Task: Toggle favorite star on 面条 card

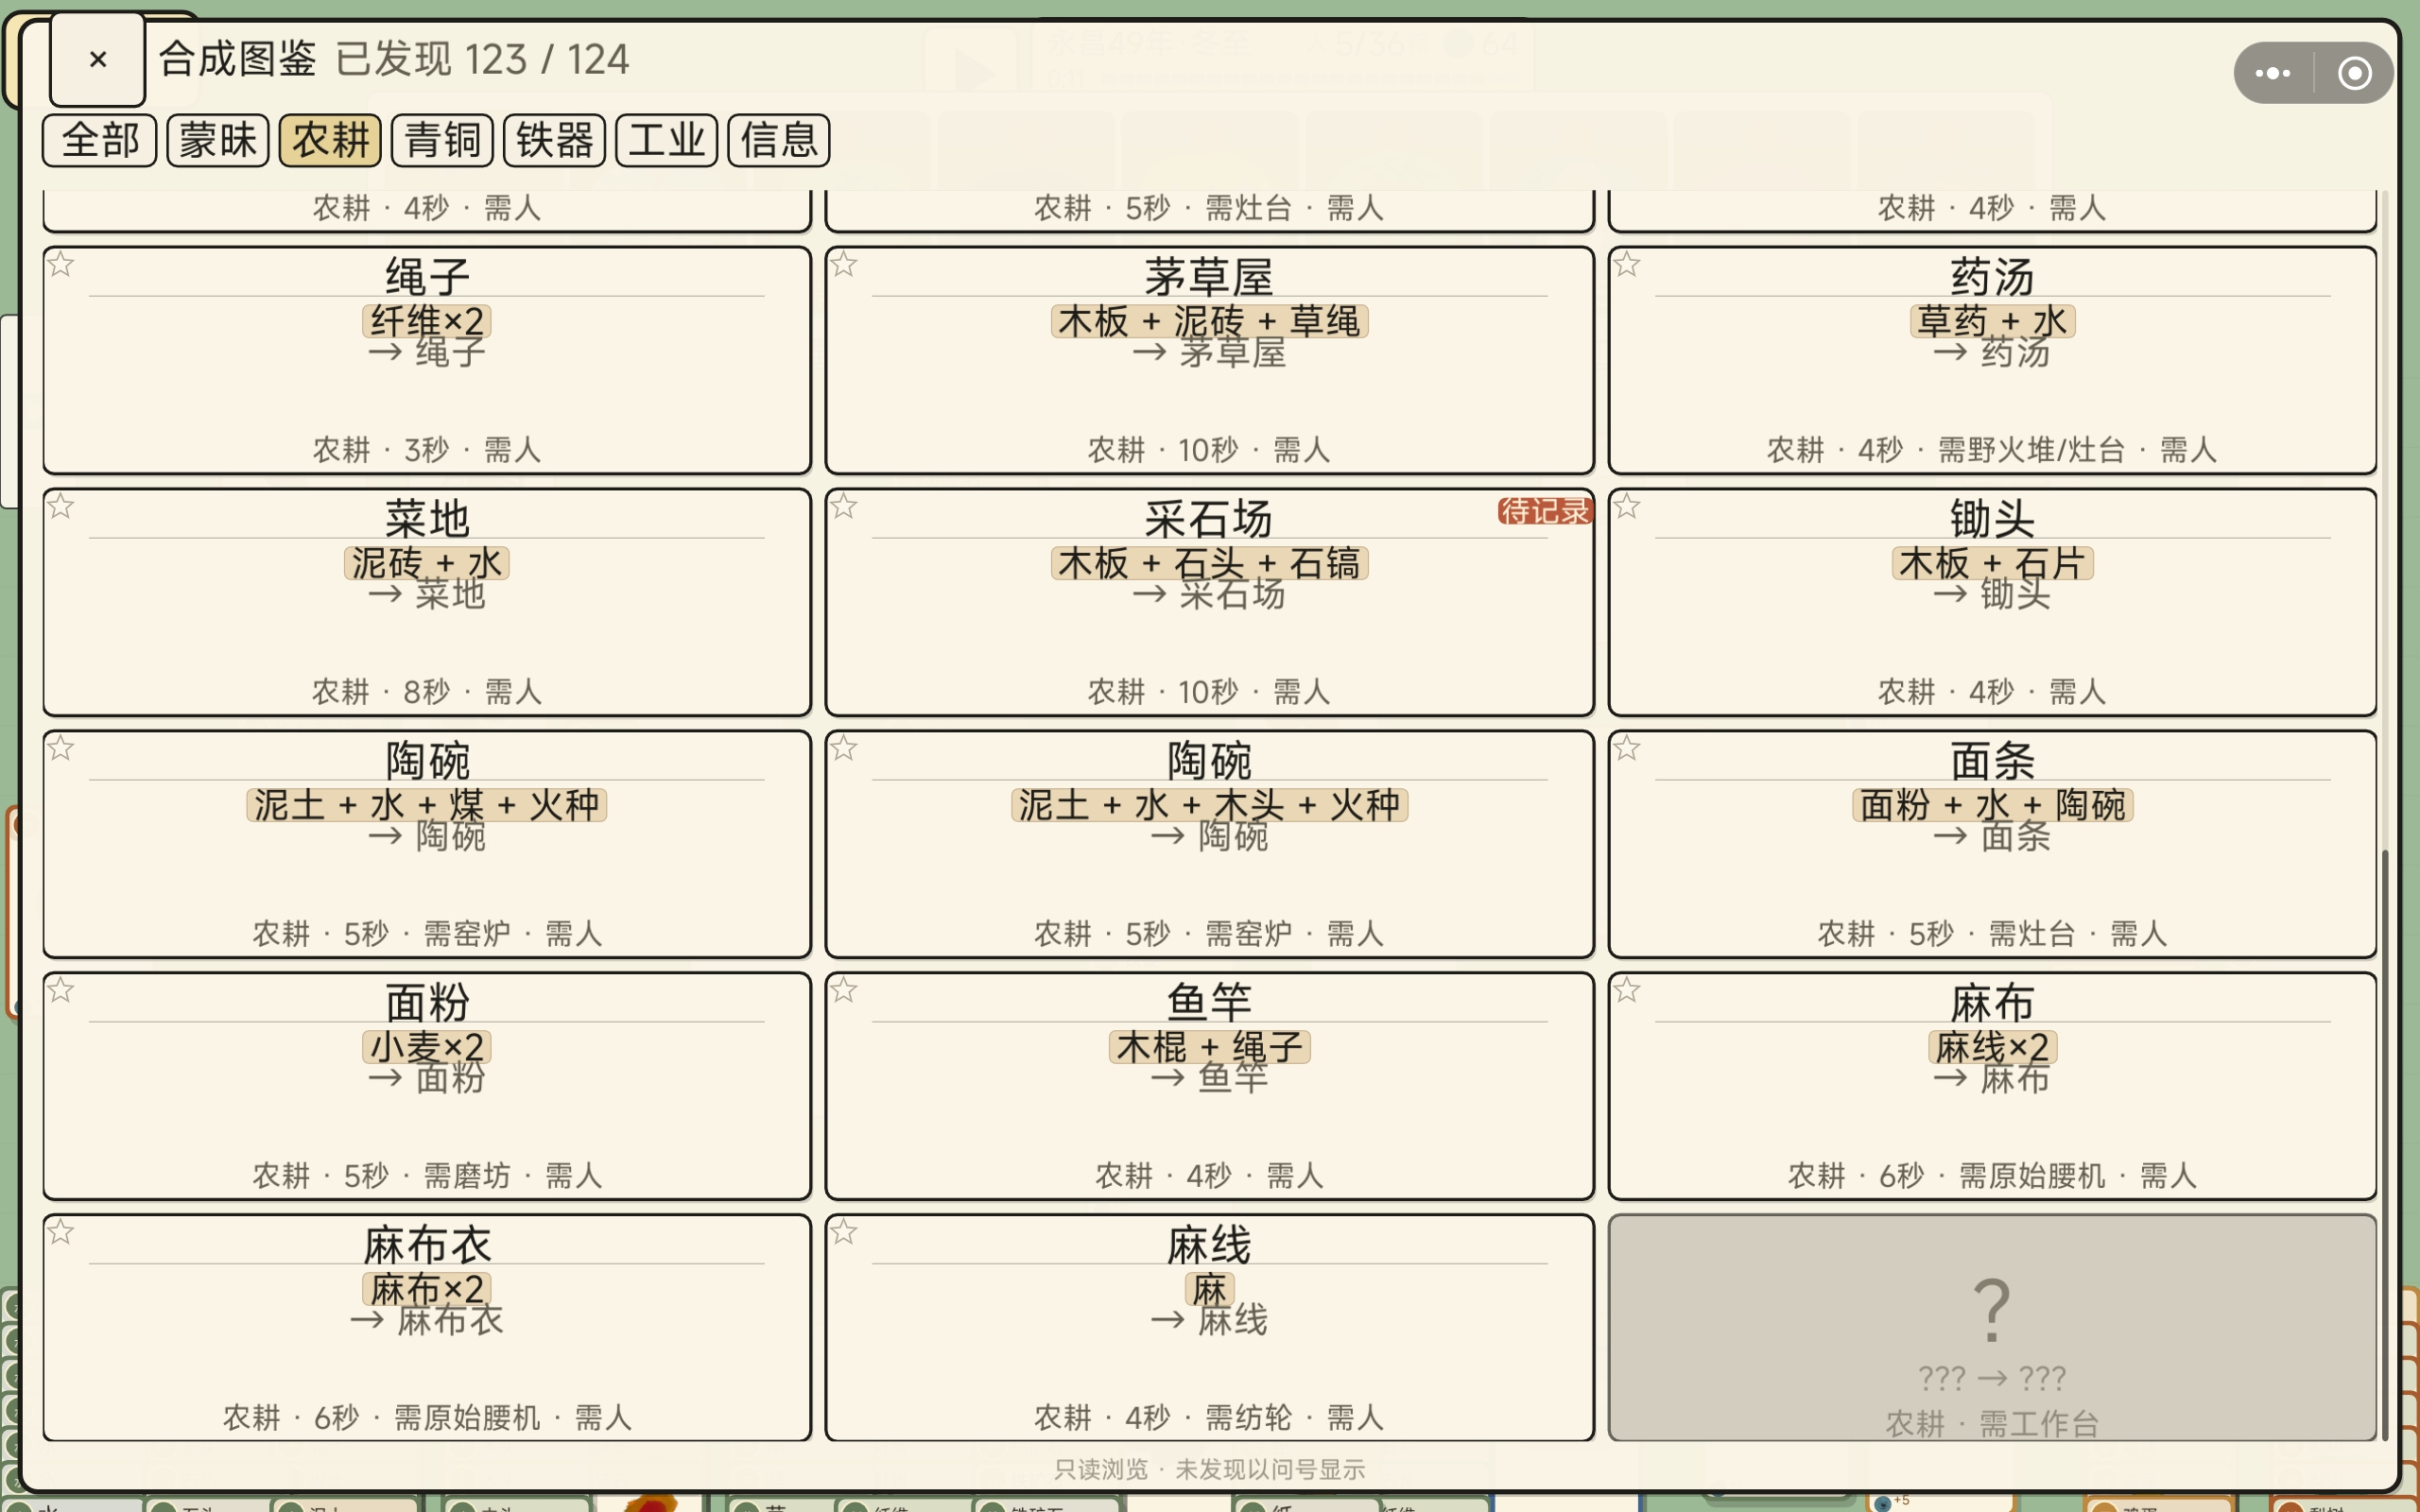Action: [x=1627, y=748]
